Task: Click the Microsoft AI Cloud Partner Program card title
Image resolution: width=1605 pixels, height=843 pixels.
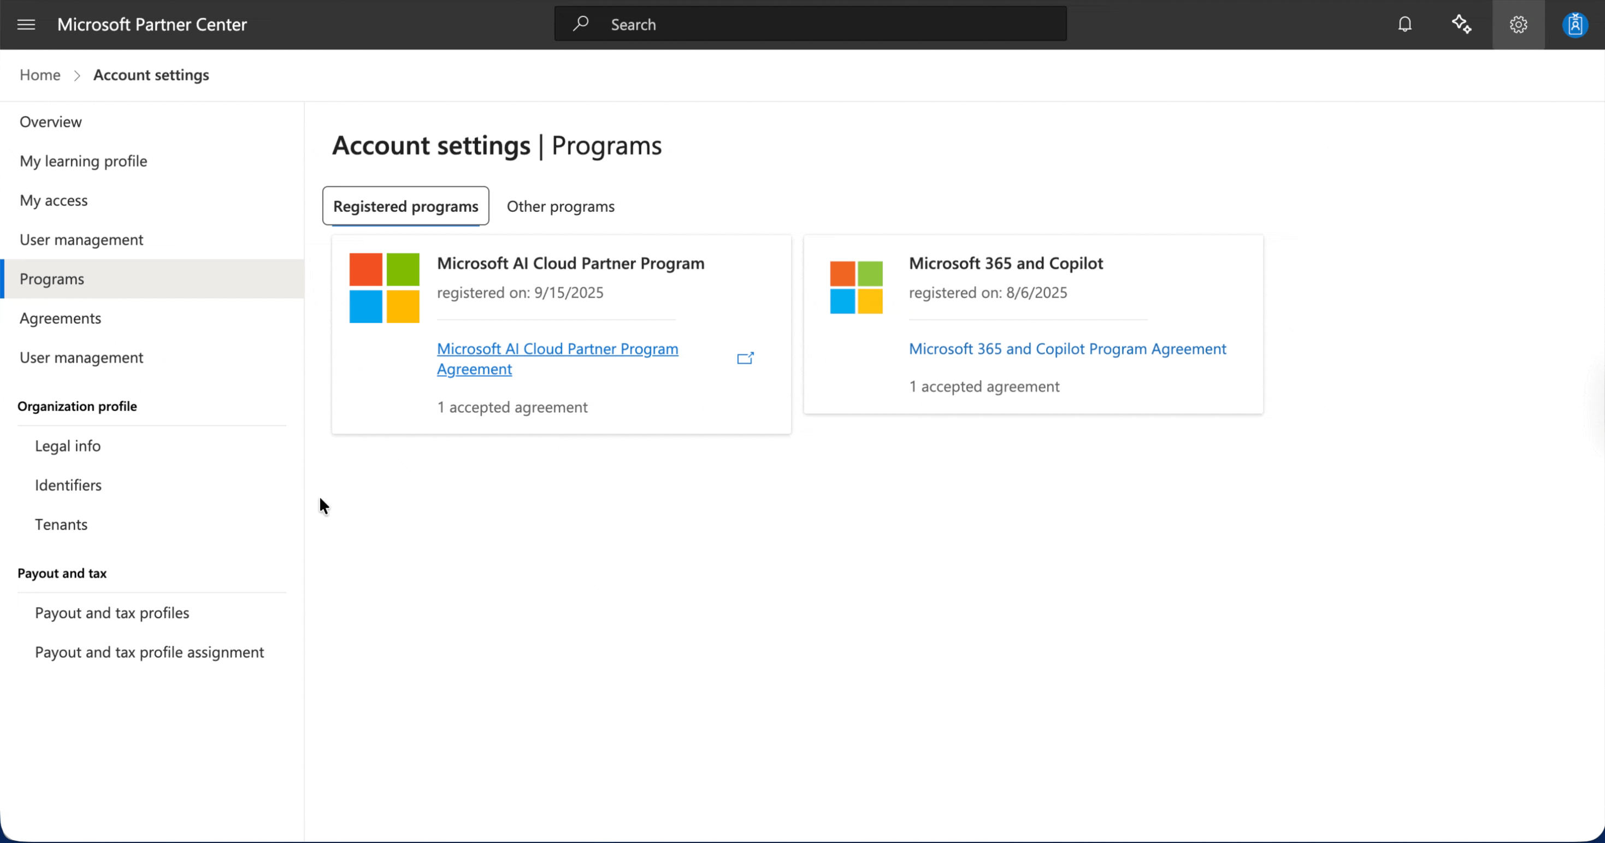Action: [570, 263]
